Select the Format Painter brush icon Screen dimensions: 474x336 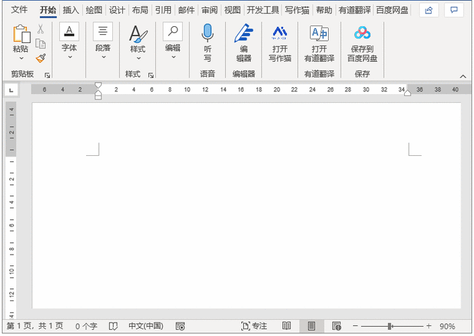[40, 58]
